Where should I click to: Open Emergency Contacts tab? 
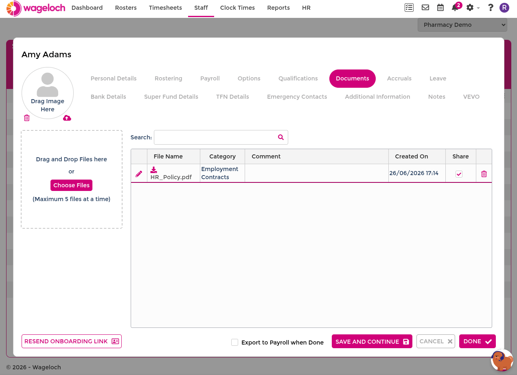[x=297, y=97]
